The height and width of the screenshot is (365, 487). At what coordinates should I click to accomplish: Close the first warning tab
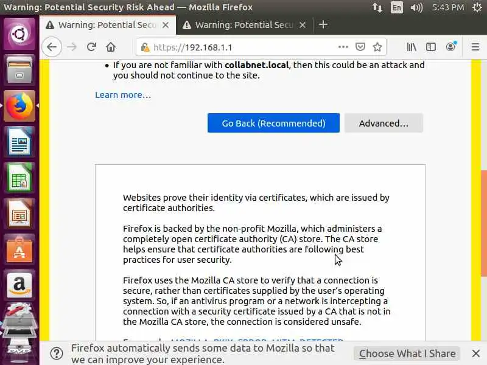click(166, 25)
